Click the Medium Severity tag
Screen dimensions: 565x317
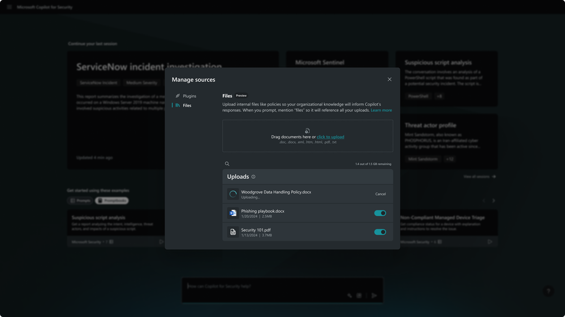[x=141, y=83]
